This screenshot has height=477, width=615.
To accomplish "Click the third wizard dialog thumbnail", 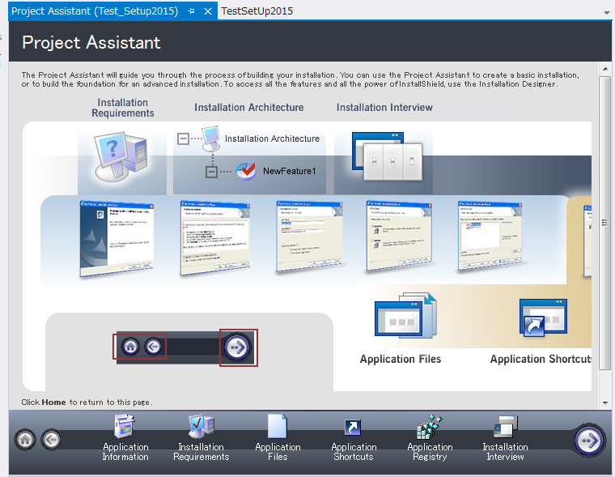I will pos(309,236).
